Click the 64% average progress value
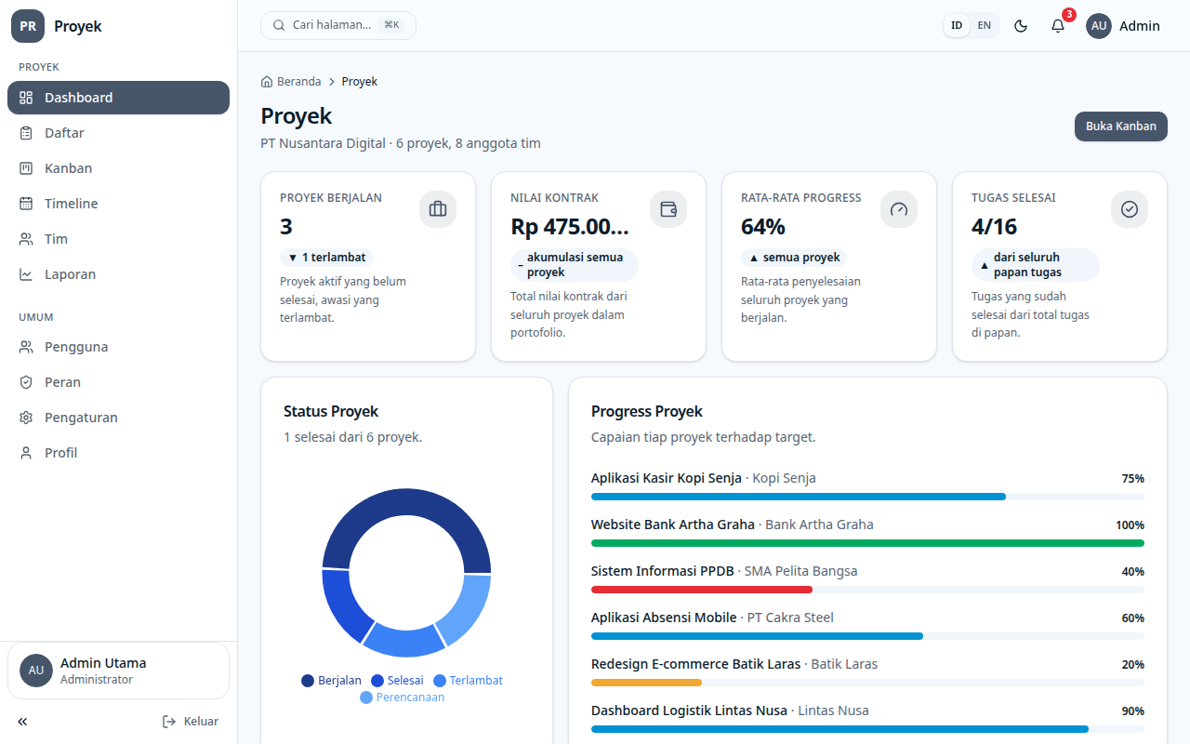This screenshot has width=1190, height=744. tap(763, 227)
